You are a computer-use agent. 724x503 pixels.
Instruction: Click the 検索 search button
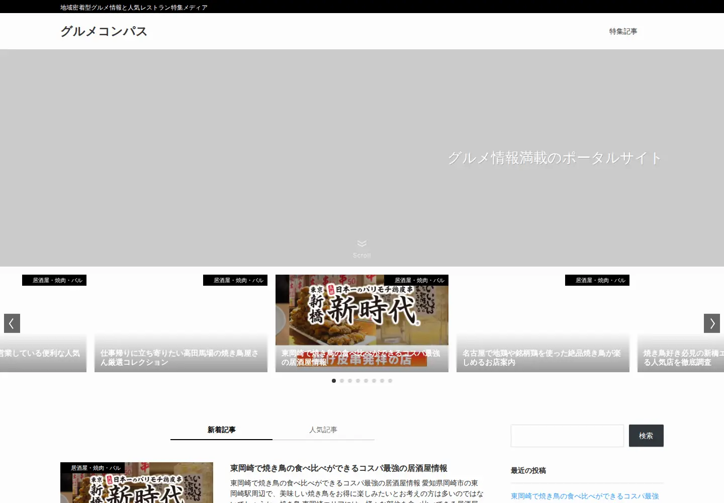(646, 436)
